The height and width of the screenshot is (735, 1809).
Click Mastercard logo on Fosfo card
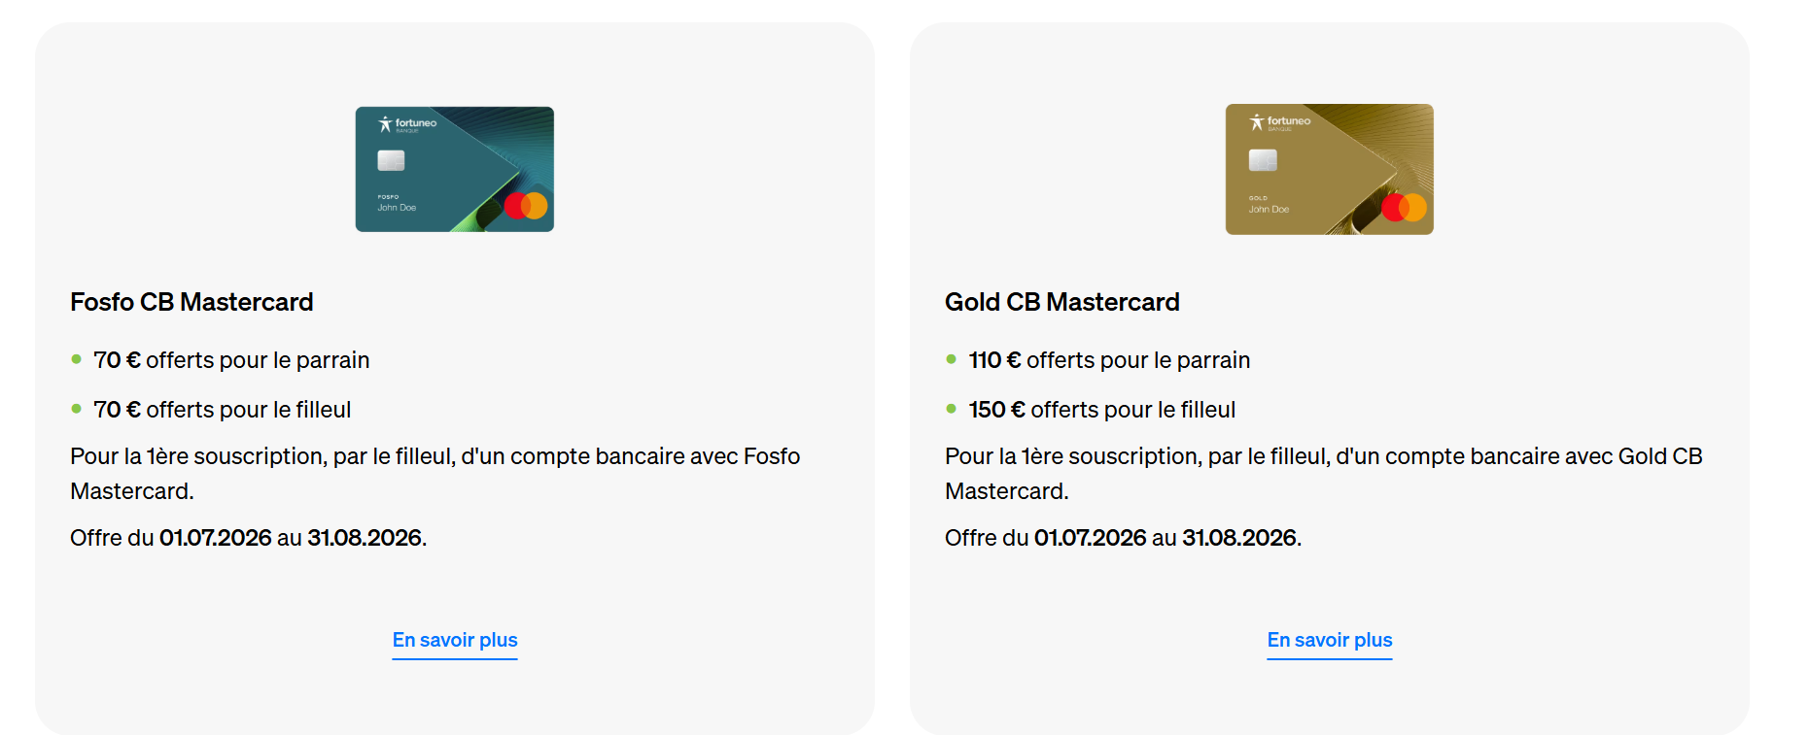click(x=526, y=206)
